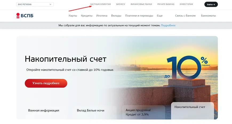Open PRIVATE BANKING page
Screen dimensions: 232x124
[x=166, y=4]
